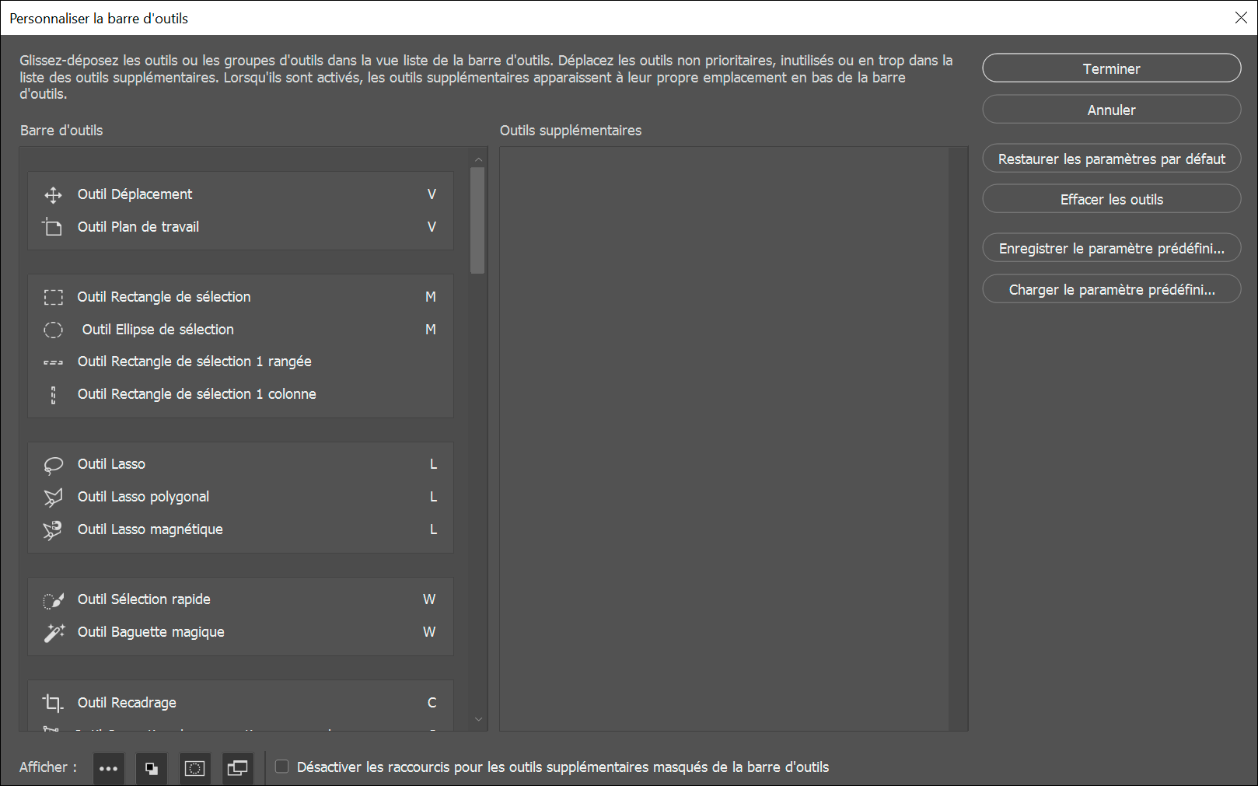Click the Outil Recadrage crop icon
1258x786 pixels.
[53, 703]
